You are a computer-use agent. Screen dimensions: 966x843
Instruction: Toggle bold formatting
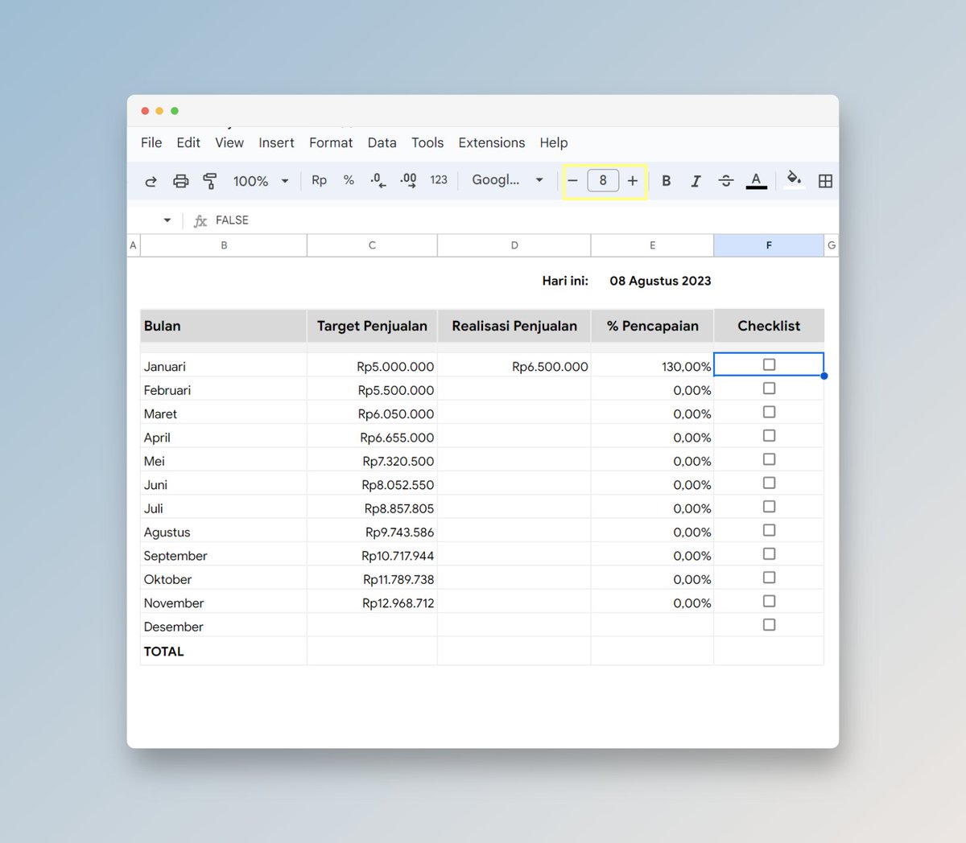click(x=666, y=180)
